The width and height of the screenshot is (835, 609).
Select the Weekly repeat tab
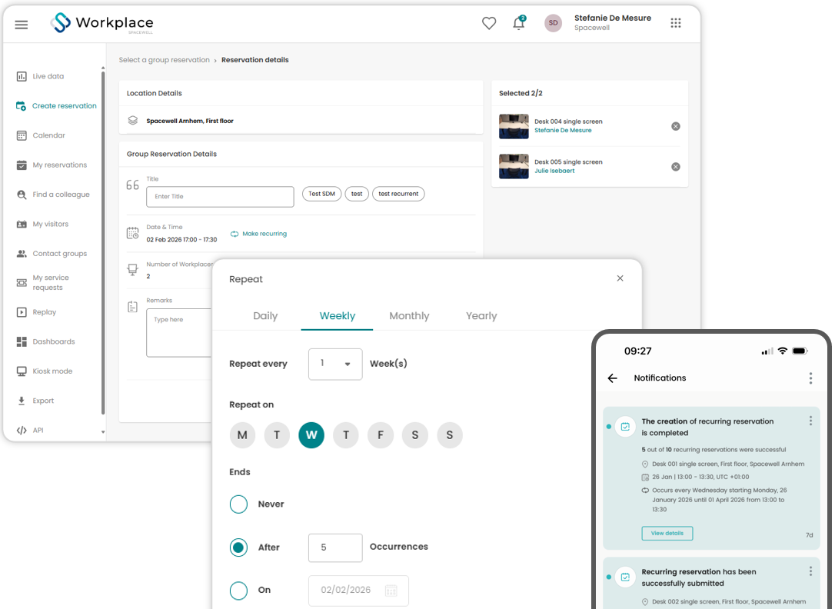pos(337,316)
